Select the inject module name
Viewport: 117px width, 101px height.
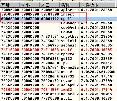tap(68, 14)
